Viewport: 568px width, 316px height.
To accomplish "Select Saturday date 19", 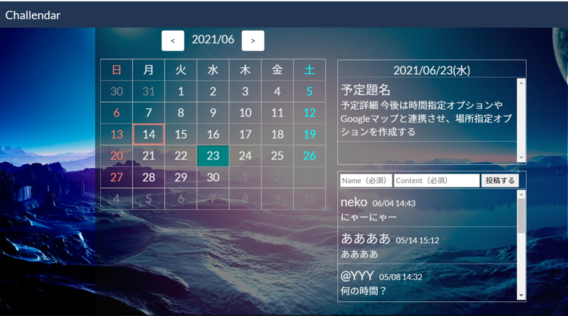I will pyautogui.click(x=309, y=134).
